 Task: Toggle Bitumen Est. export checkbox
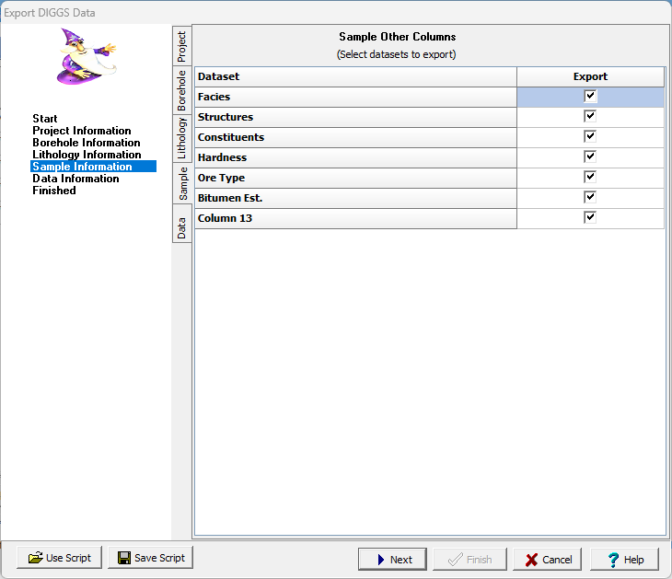pos(590,198)
